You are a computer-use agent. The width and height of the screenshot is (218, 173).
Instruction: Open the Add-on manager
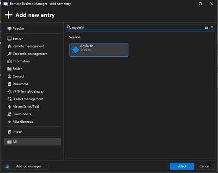coord(26,166)
